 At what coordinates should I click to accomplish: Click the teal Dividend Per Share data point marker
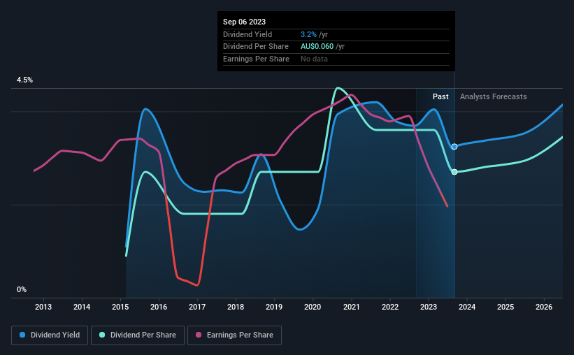click(x=454, y=172)
